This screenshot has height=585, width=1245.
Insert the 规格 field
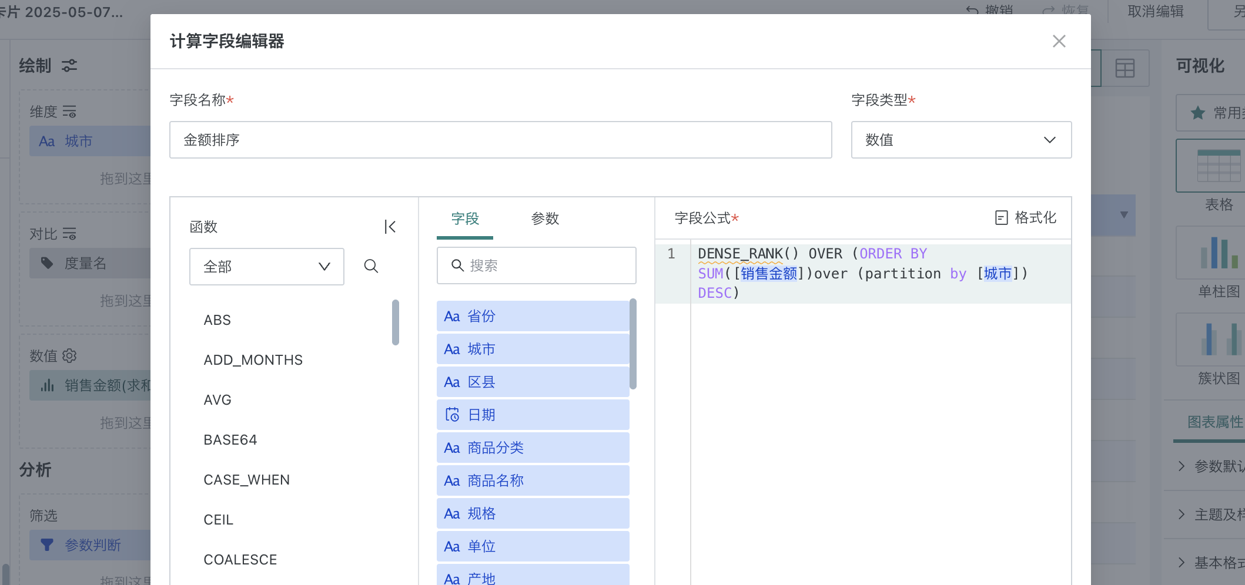(533, 513)
